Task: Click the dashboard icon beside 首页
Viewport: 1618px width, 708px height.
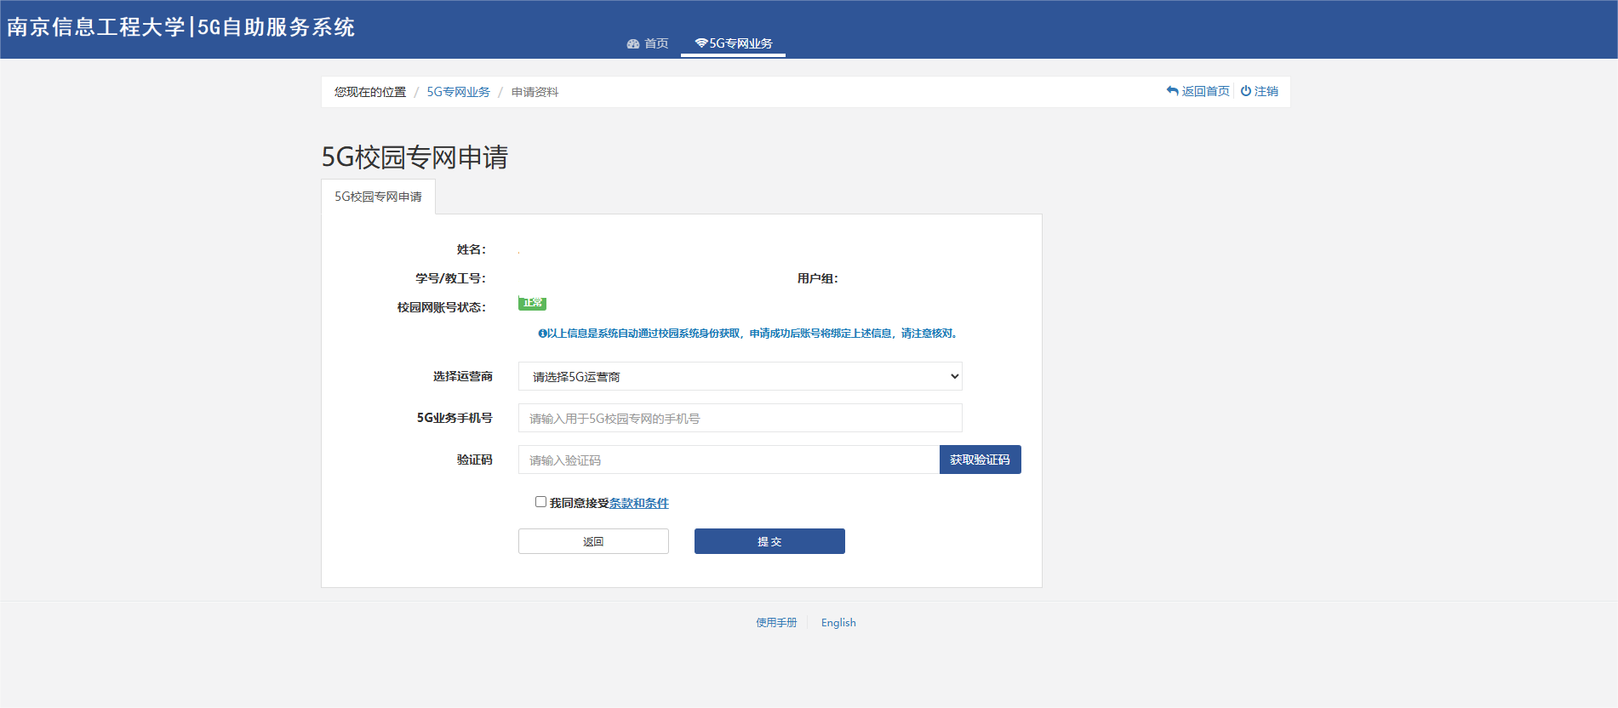Action: tap(632, 44)
